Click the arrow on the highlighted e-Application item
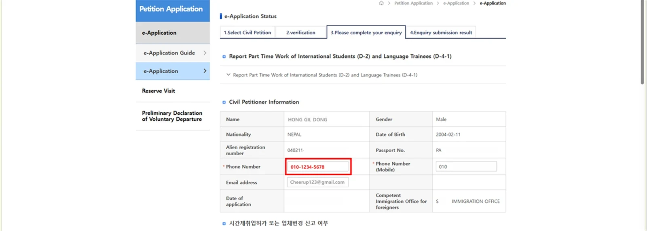The width and height of the screenshot is (647, 231). 205,71
